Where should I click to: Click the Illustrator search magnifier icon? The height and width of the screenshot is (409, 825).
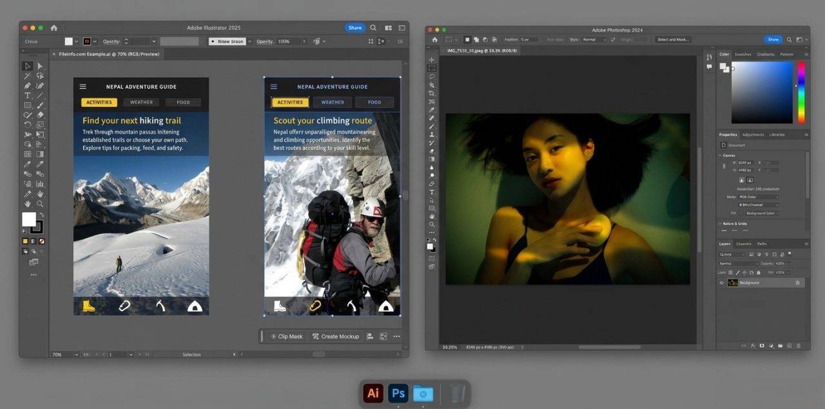pos(373,28)
